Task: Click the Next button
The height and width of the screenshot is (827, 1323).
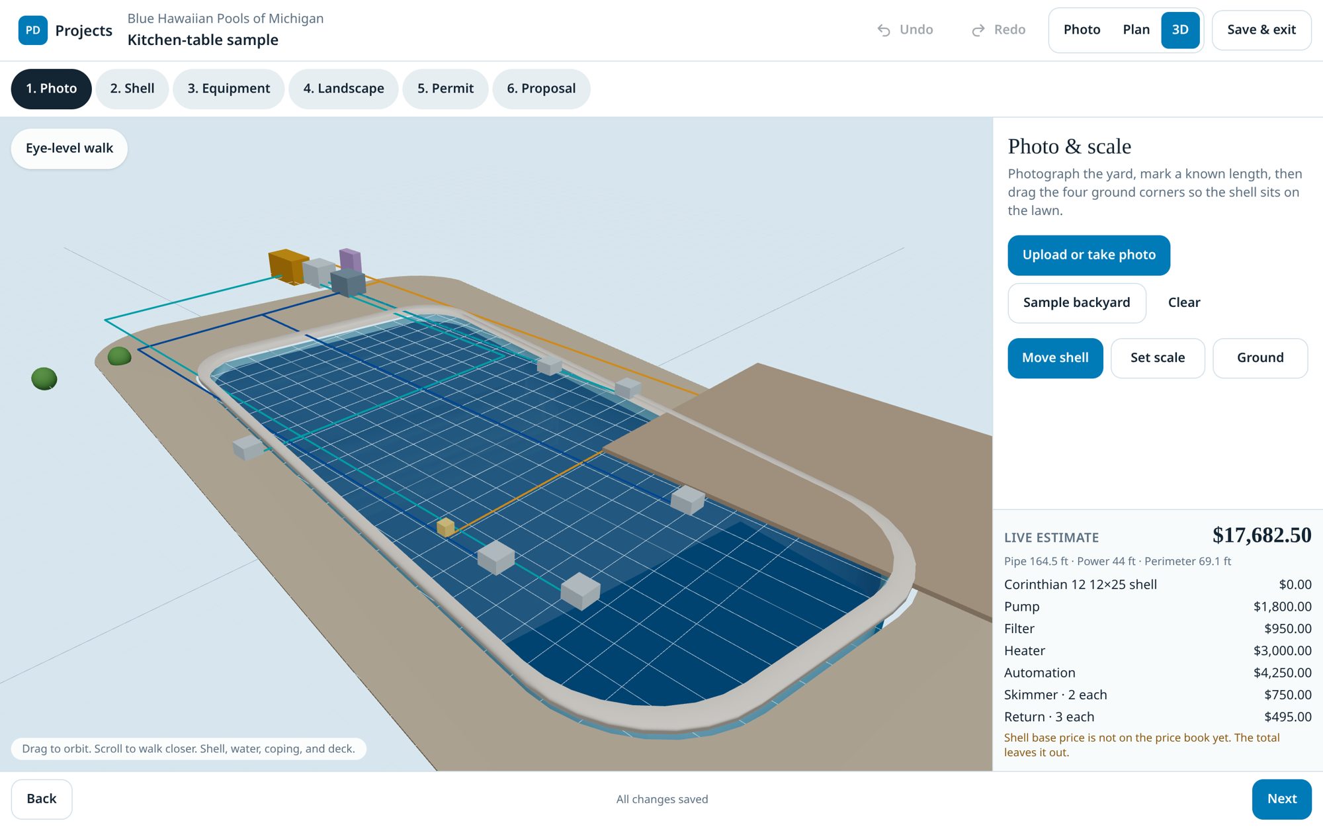Action: pos(1281,799)
